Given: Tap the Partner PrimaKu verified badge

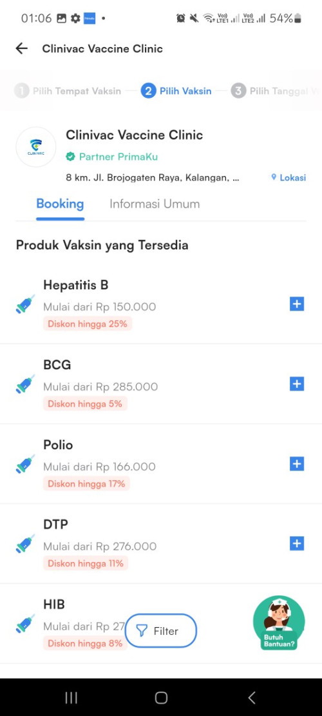Looking at the screenshot, I should (x=112, y=157).
